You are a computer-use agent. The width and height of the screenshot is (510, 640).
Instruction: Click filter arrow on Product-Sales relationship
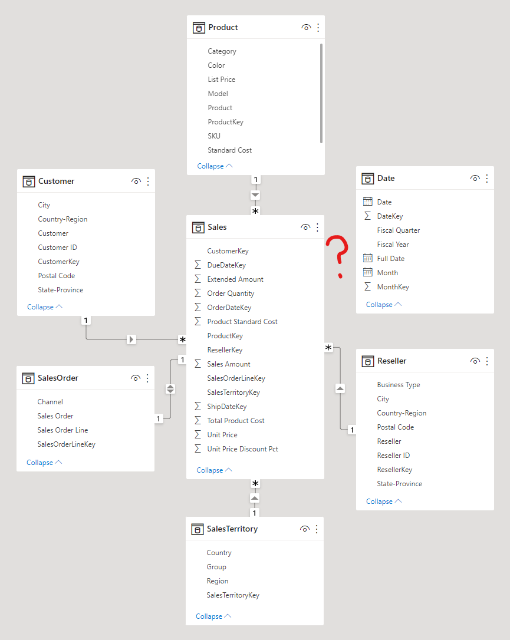[255, 195]
